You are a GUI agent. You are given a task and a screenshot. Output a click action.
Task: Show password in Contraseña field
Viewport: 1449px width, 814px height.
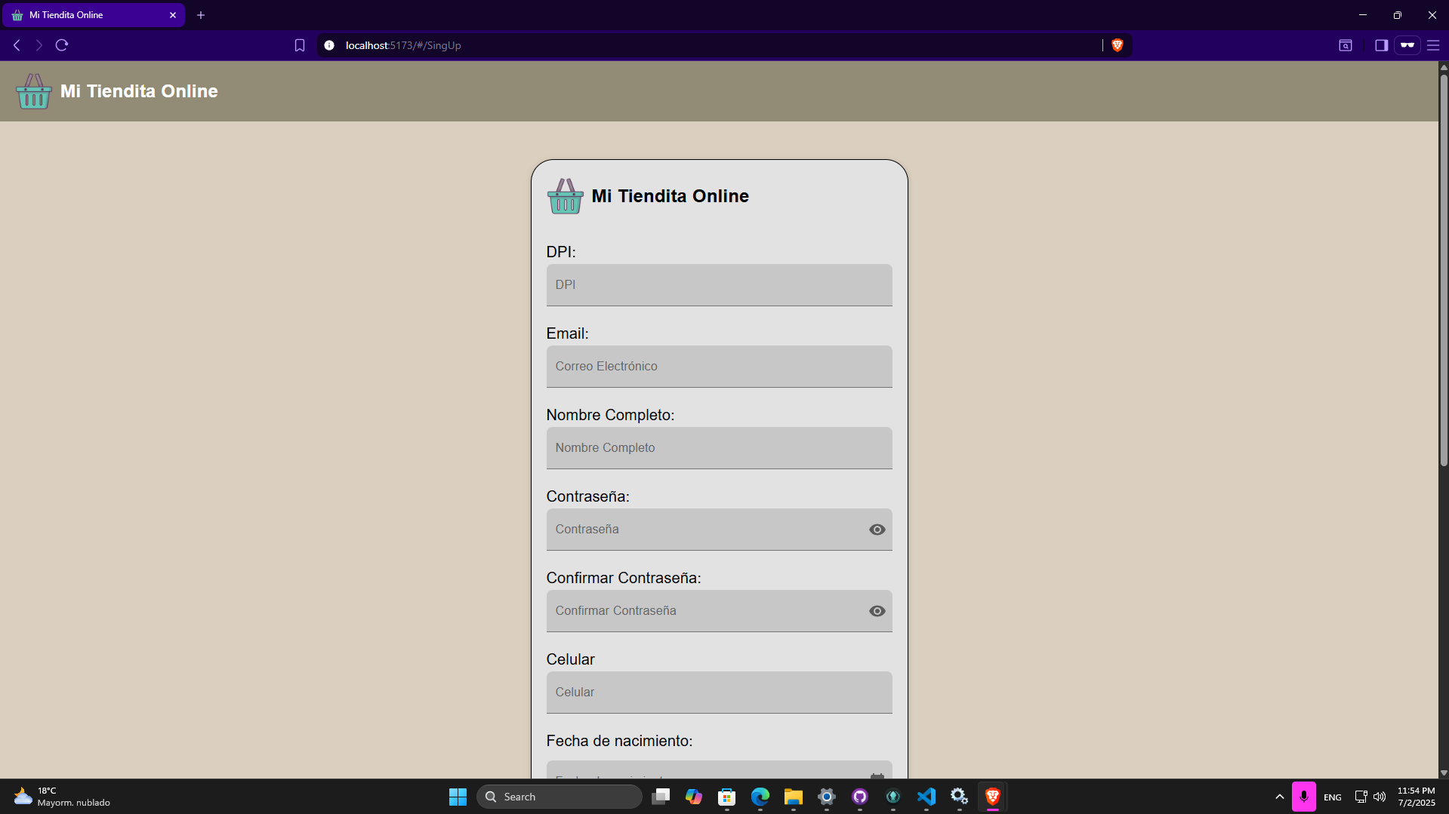click(x=877, y=530)
